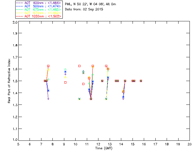Screen dimensions: 195x156
Task: Select the AOT 870nm legend entry
Action: tap(38, 13)
